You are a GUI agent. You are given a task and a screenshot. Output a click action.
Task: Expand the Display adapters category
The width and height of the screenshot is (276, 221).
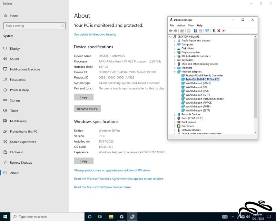point(175,52)
